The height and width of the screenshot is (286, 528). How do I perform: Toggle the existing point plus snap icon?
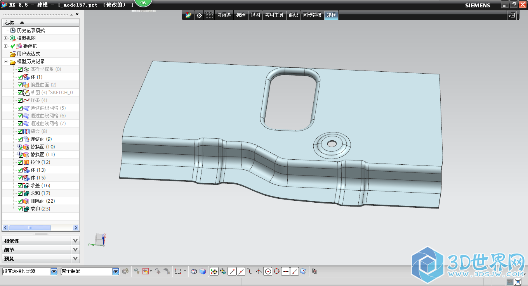(x=286, y=271)
